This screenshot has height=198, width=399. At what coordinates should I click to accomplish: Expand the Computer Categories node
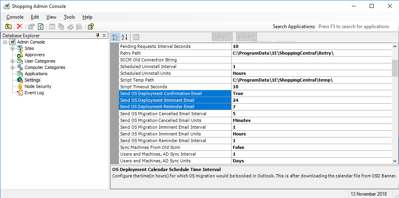click(13, 67)
